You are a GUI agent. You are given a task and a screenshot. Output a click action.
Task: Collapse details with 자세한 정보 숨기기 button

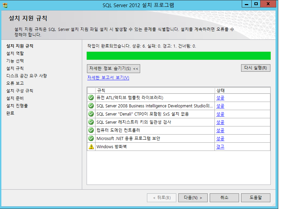click(x=114, y=69)
